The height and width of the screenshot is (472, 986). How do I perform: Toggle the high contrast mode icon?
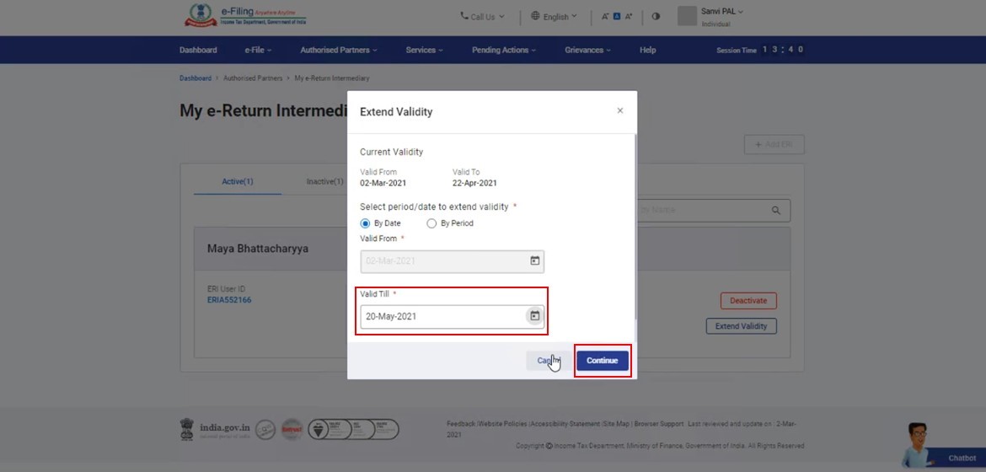click(x=656, y=16)
